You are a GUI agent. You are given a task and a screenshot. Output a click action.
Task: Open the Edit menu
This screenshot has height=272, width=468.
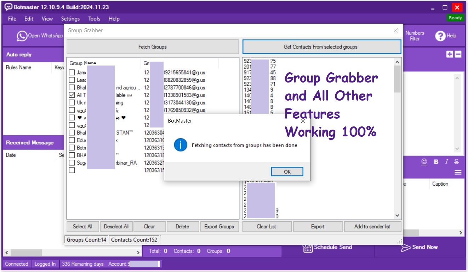(x=29, y=19)
